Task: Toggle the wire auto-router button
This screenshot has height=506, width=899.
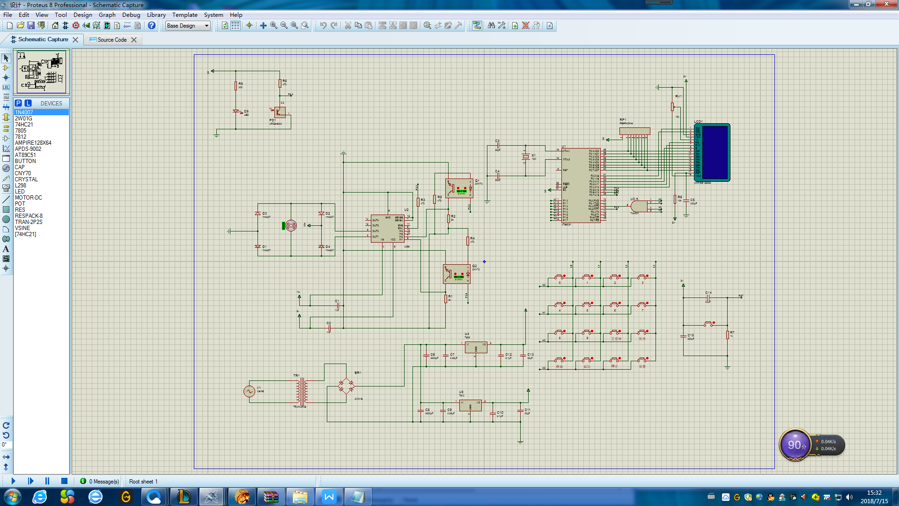Action: [x=477, y=26]
